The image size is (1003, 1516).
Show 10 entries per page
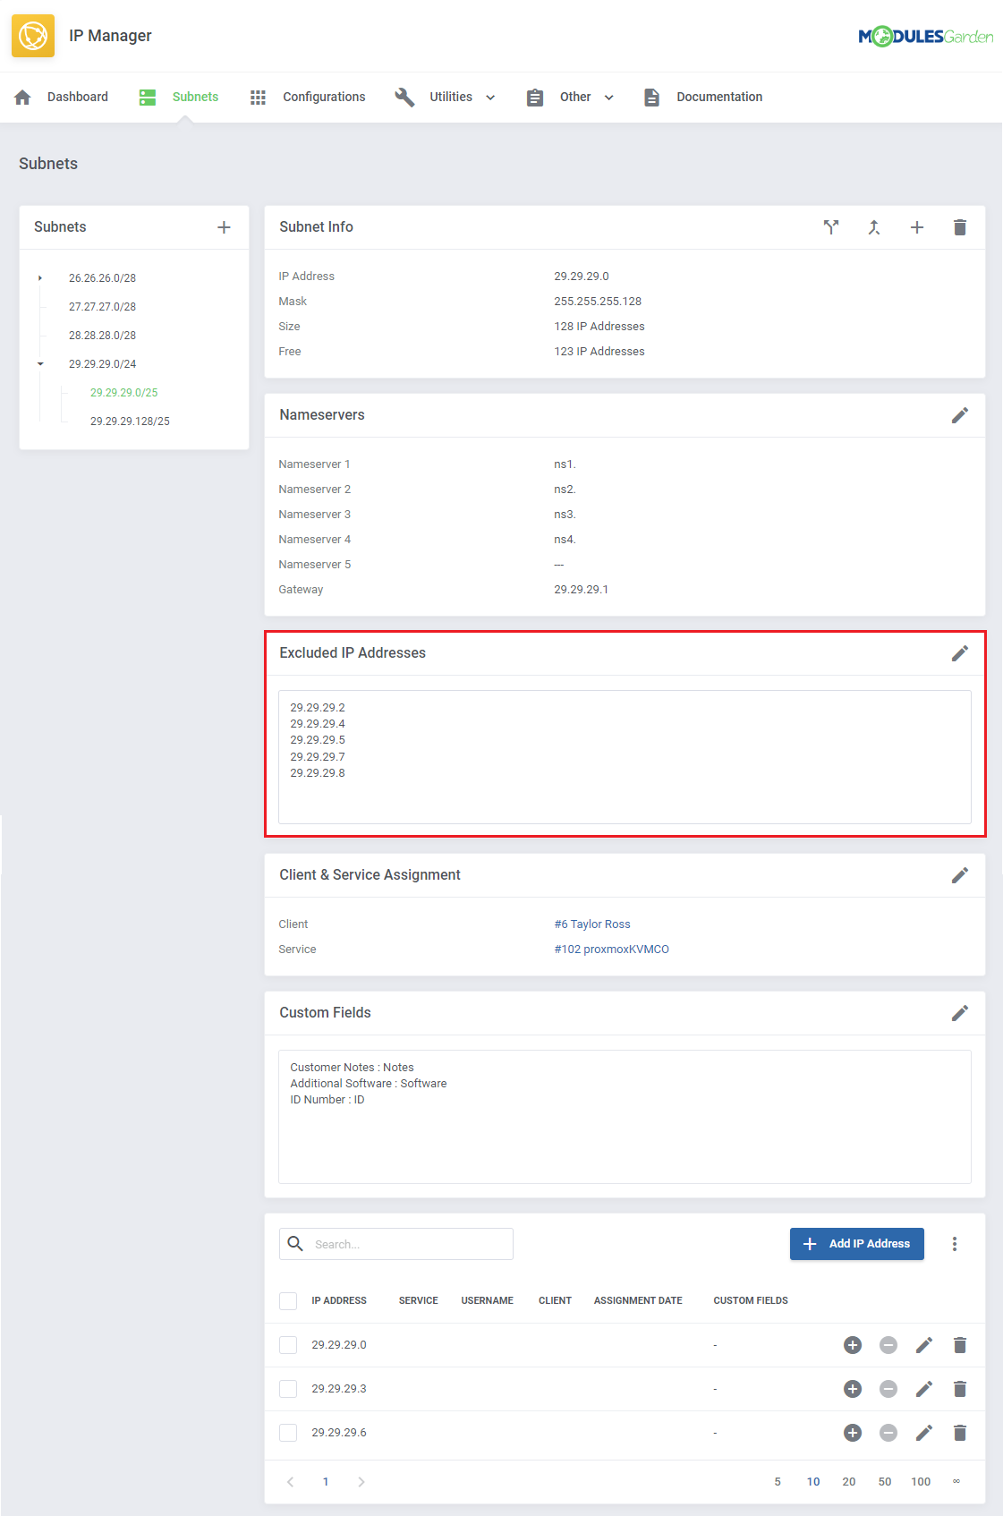pos(813,1482)
